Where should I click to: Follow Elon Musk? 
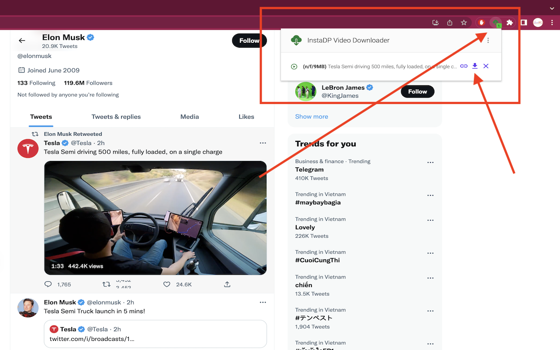249,41
